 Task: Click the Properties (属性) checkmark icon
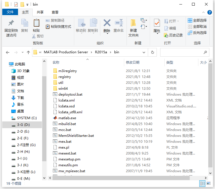[x=157, y=23]
